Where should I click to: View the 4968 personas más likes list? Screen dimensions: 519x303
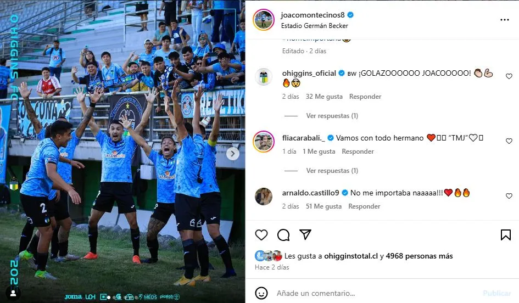419,256
